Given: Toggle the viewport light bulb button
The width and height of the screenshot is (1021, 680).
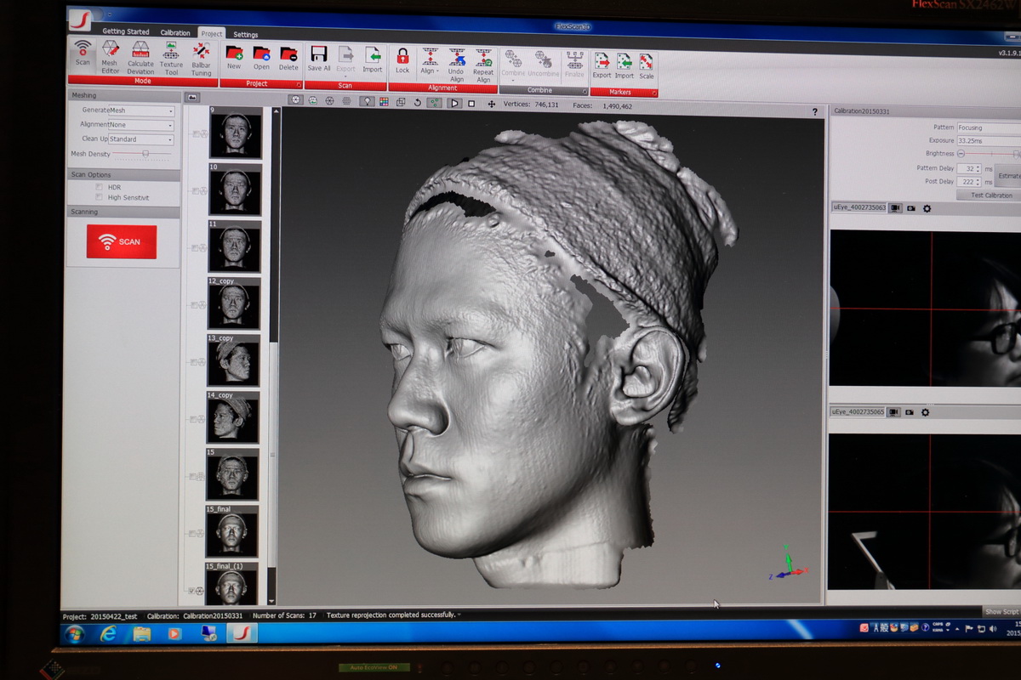Looking at the screenshot, I should tap(366, 102).
